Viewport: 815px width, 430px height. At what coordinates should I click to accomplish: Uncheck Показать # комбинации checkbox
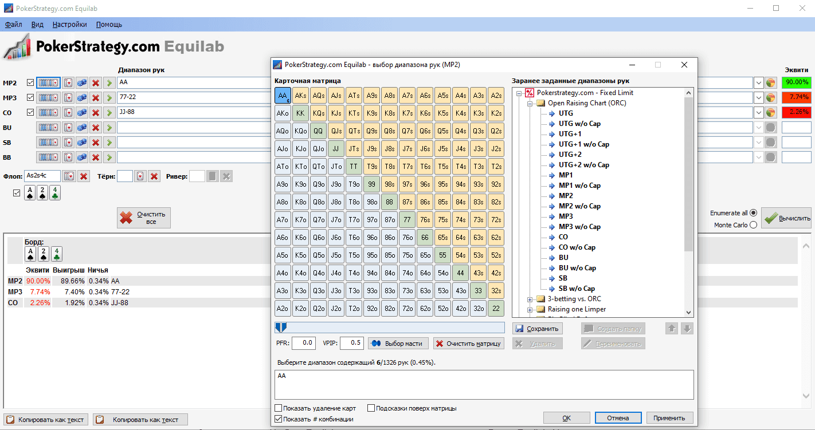tap(279, 419)
